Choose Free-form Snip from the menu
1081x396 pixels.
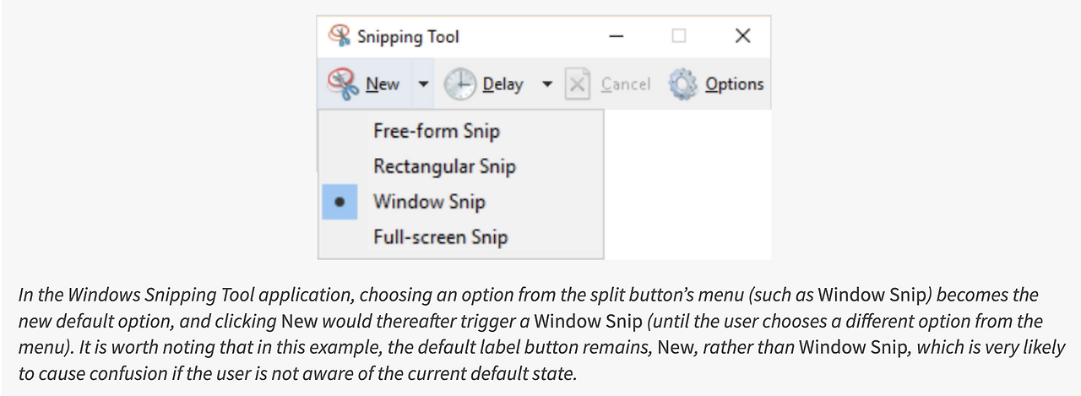(437, 131)
